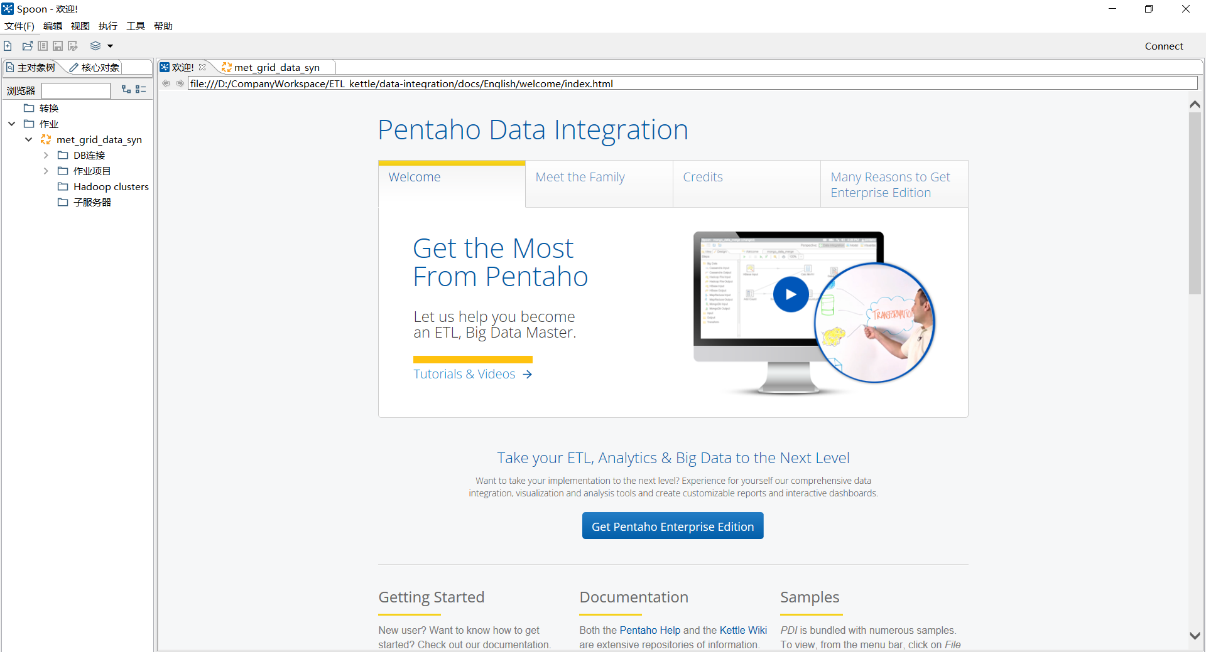Select Many Reasons to Get Enterprise Edition tab
Viewport: 1206px width, 652px height.
[x=894, y=183]
